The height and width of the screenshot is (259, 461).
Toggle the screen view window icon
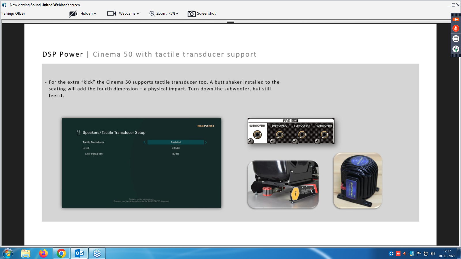coord(456,39)
